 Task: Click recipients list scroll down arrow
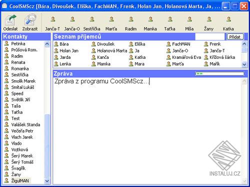[244, 64]
